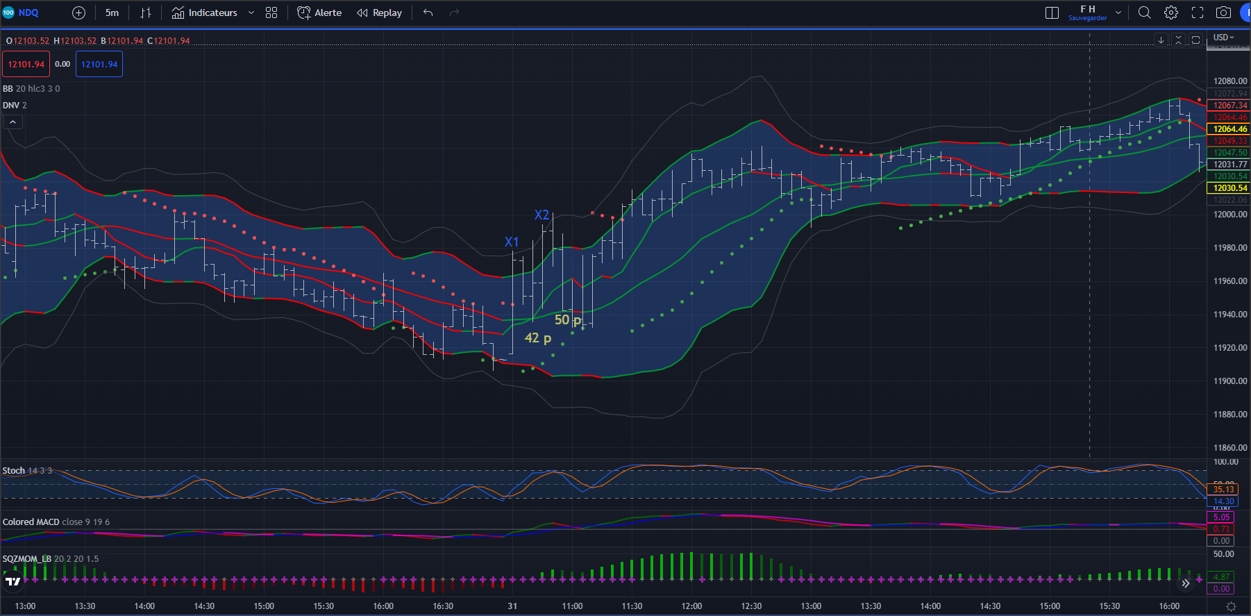Open chart settings gear
Screen dimensions: 1251x616
click(x=1171, y=13)
